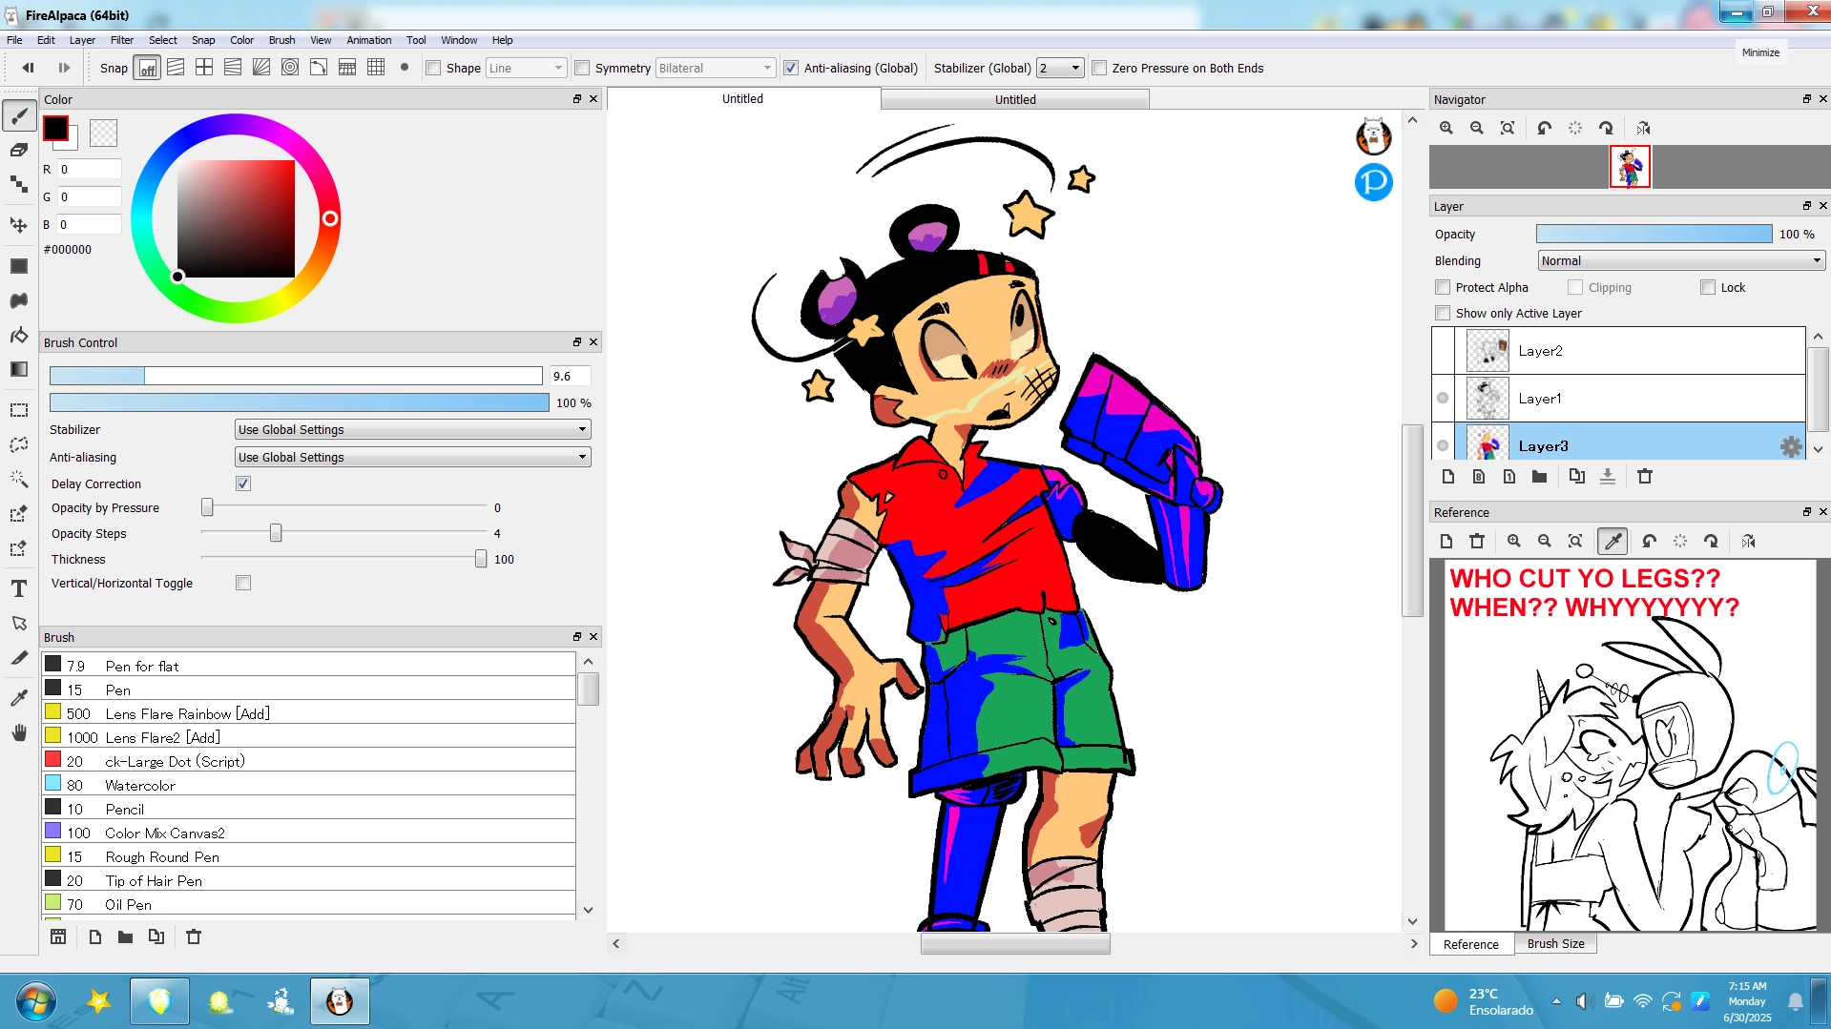The image size is (1831, 1029).
Task: Click the Undo arrow button
Action: click(28, 68)
